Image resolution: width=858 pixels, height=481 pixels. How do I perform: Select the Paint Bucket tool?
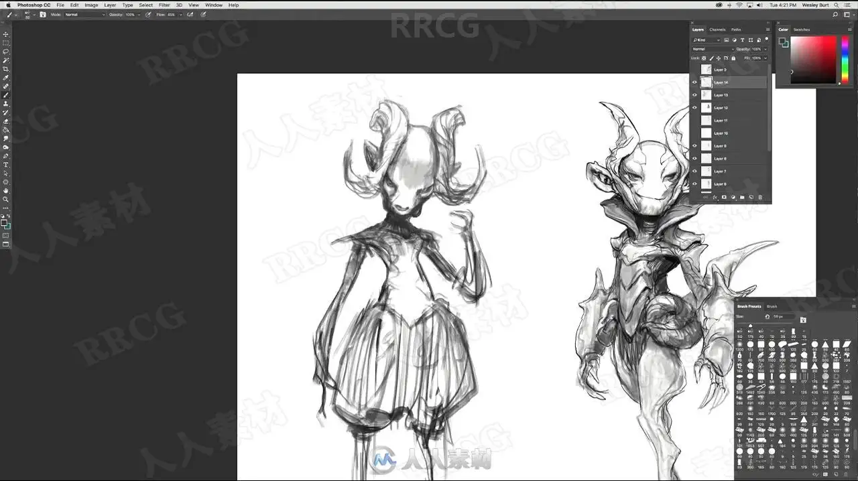6,130
